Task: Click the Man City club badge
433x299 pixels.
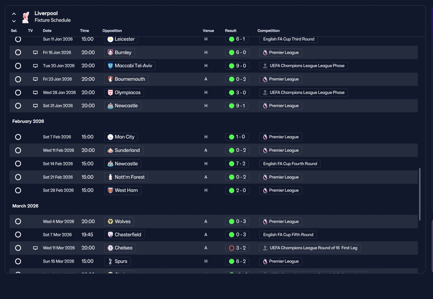Action: click(x=110, y=137)
